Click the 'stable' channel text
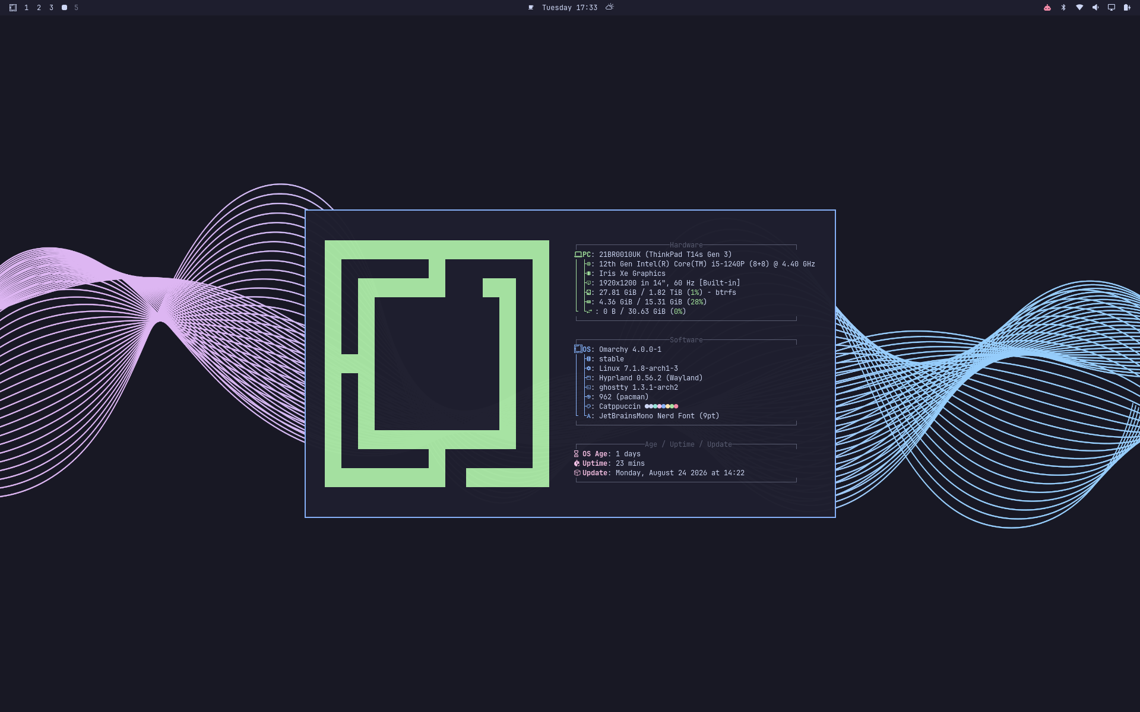This screenshot has width=1140, height=712. click(x=612, y=359)
